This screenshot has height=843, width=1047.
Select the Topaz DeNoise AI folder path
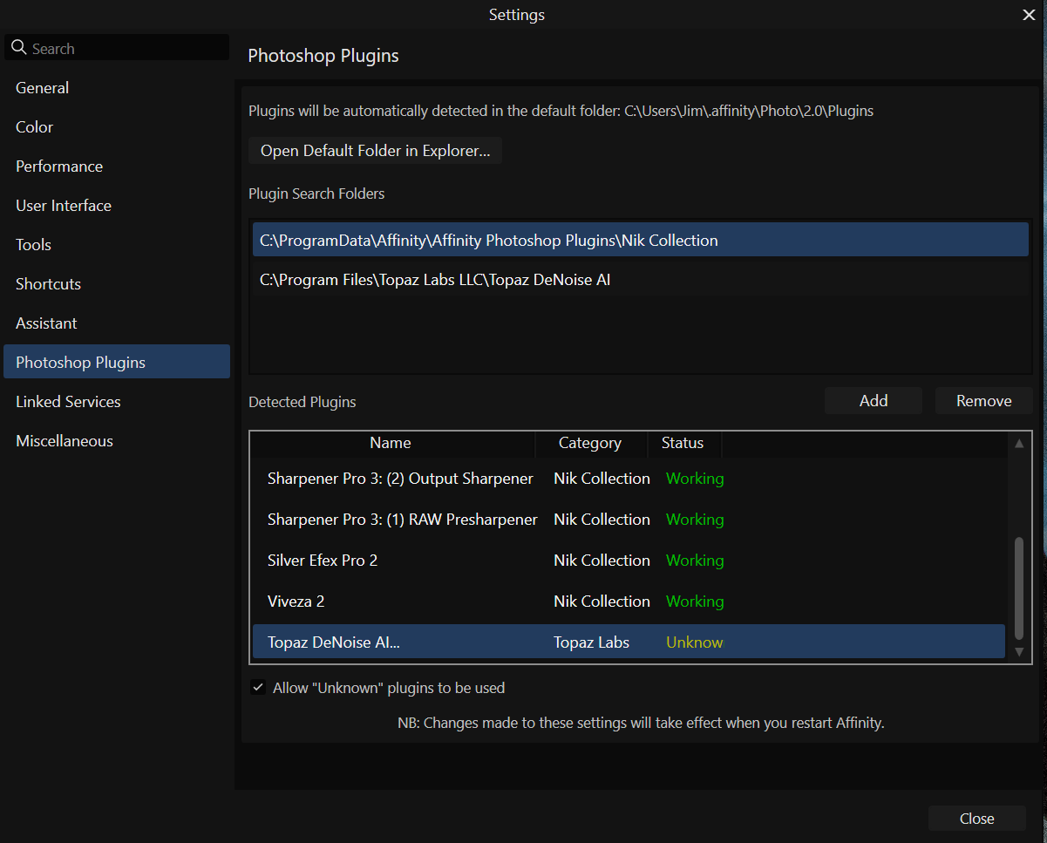(x=640, y=280)
